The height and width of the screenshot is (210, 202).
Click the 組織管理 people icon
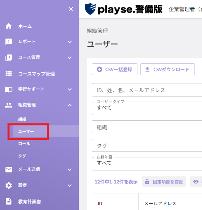click(9, 105)
